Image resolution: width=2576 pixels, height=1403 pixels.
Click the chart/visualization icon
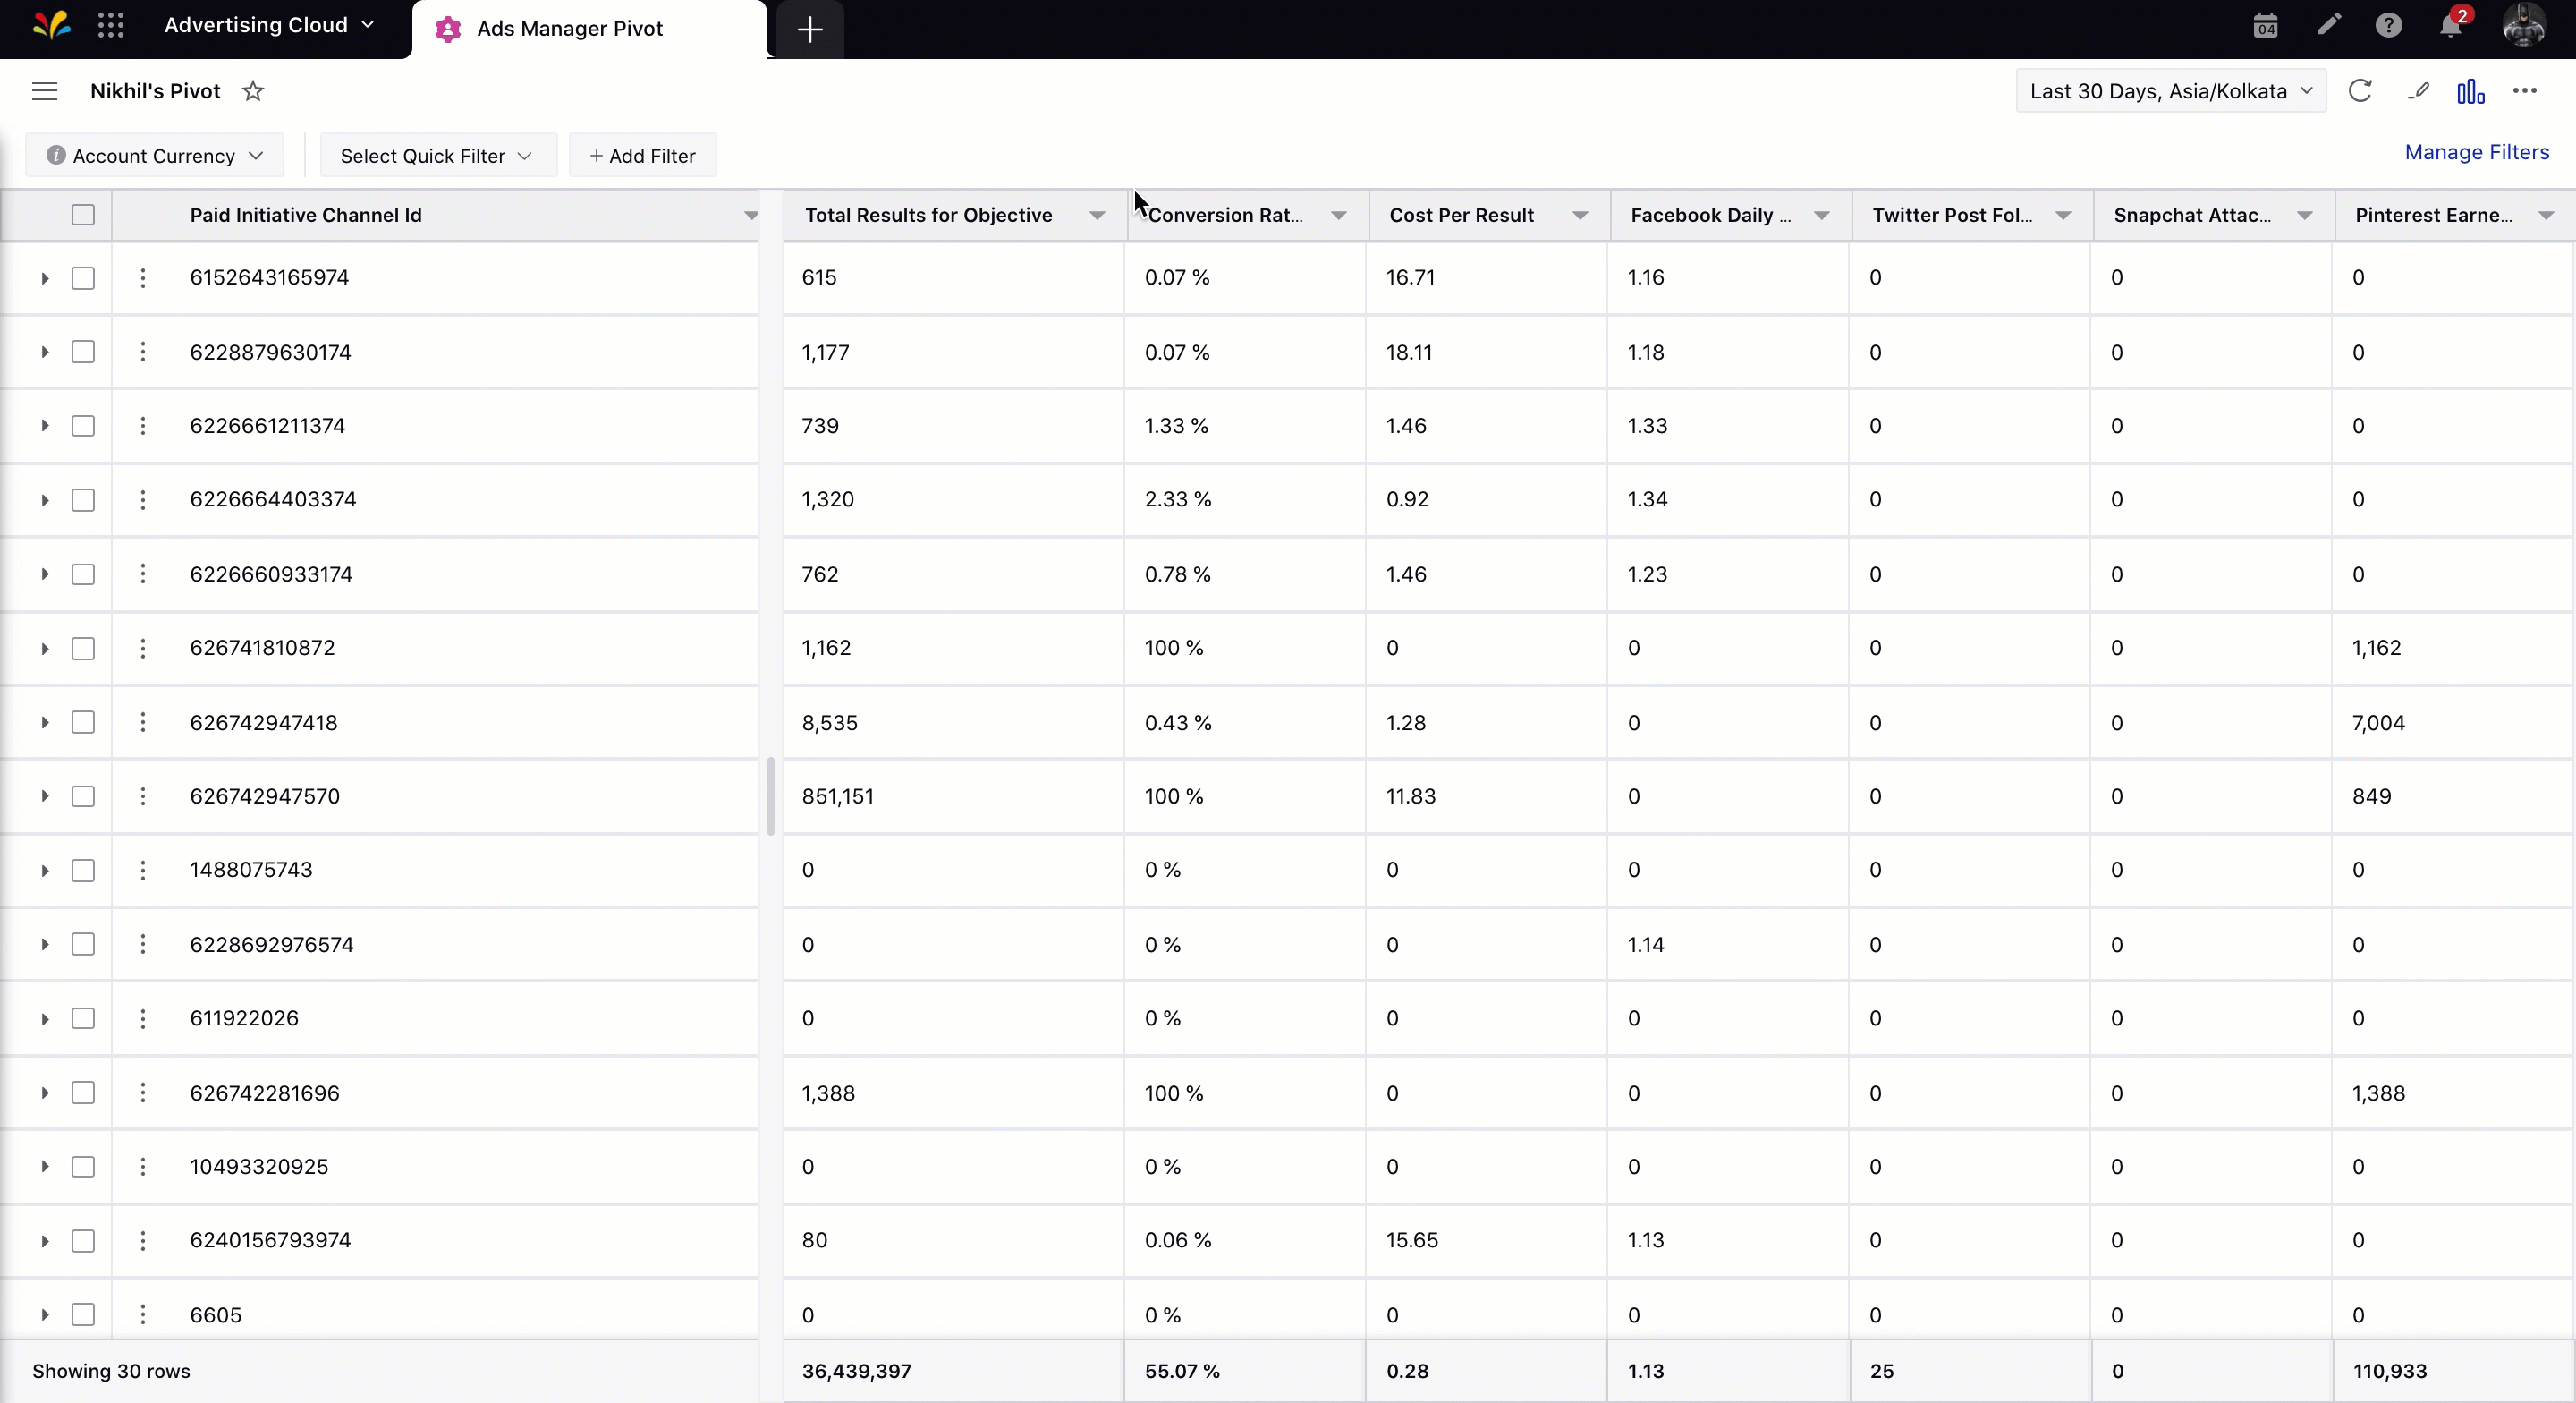pos(2470,91)
